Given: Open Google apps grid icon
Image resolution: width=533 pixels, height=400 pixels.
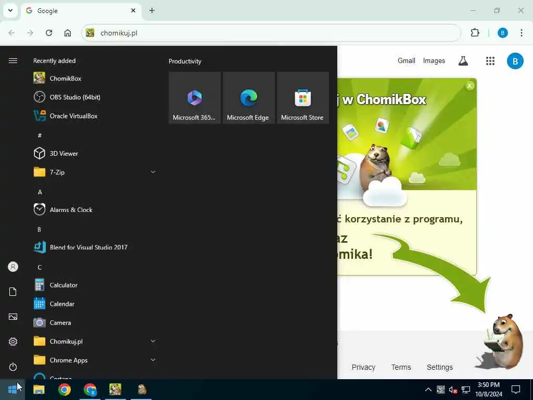Looking at the screenshot, I should tap(490, 61).
